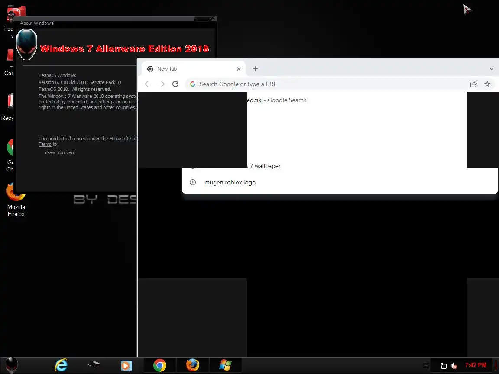This screenshot has height=374, width=499.
Task: Click the Google logo in the address bar
Action: [192, 84]
